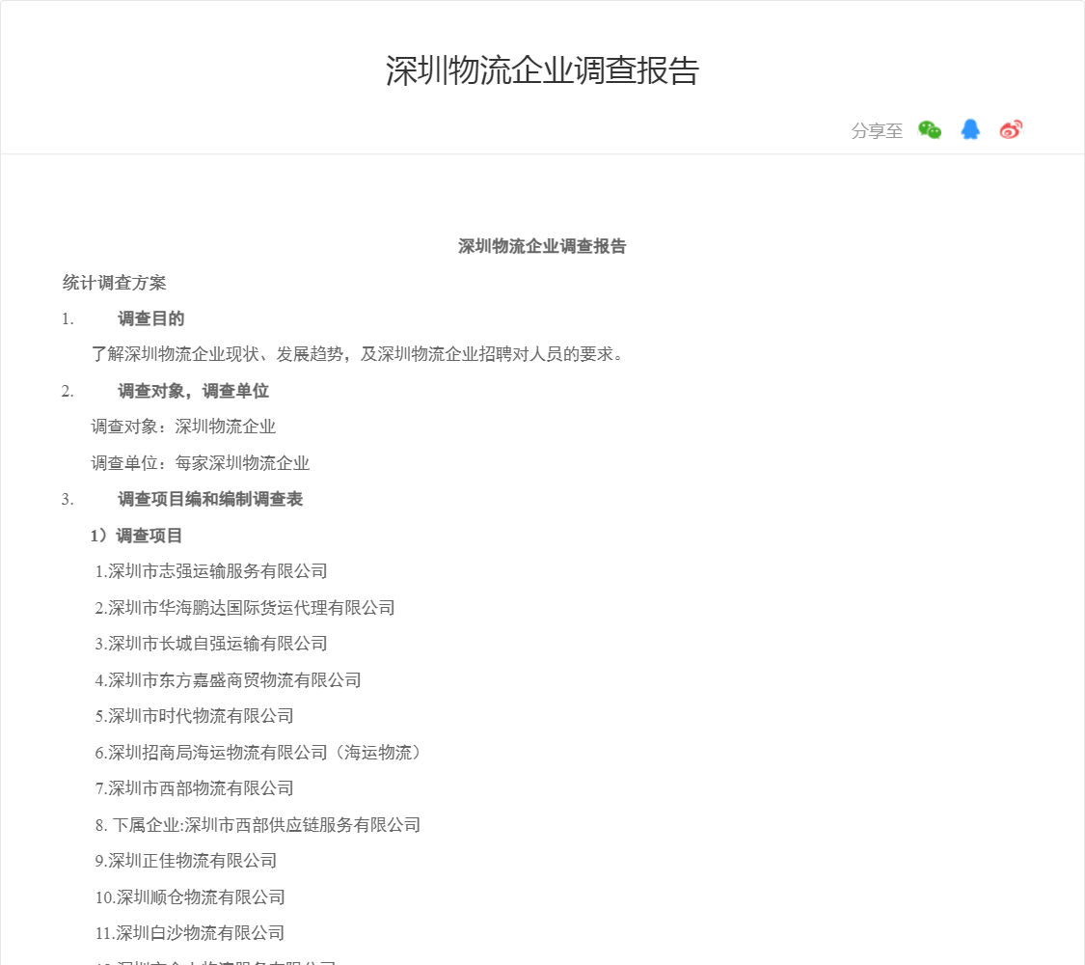Click 5.深圳市时代物流有限公司

tap(195, 716)
